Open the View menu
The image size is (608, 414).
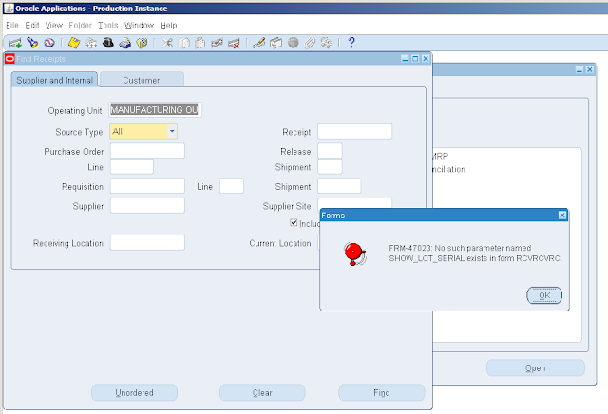click(x=54, y=26)
